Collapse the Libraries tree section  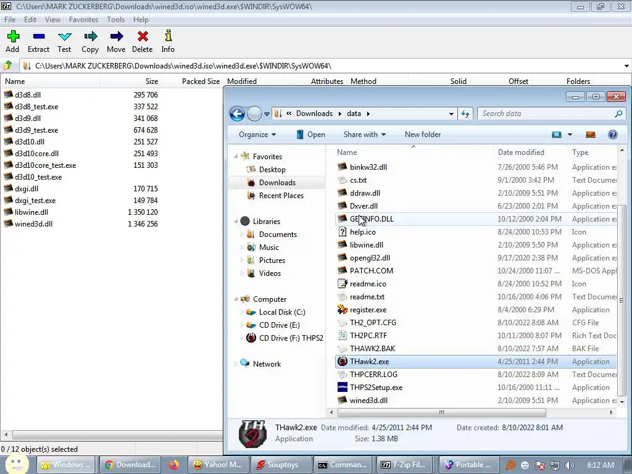(236, 221)
